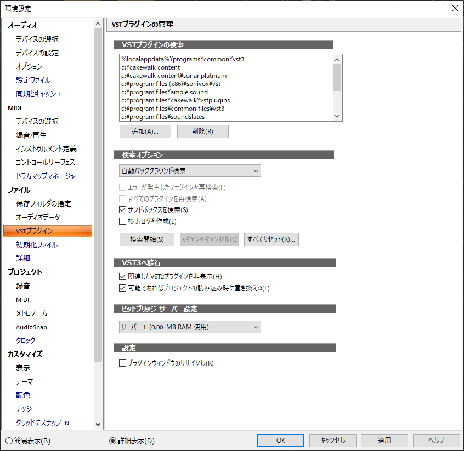Open ファイル 詳細 page

[x=23, y=258]
